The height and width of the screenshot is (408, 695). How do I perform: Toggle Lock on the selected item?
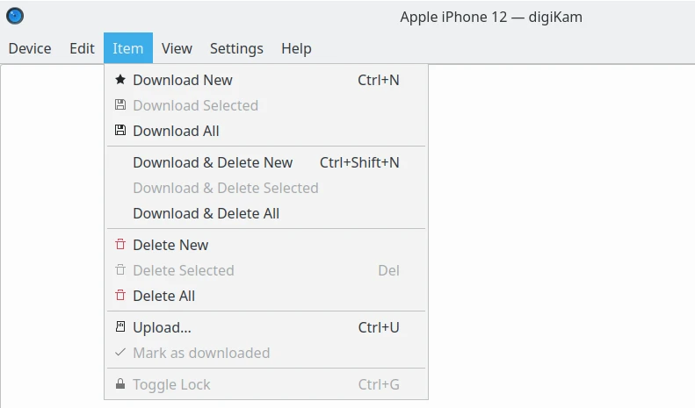(x=171, y=384)
